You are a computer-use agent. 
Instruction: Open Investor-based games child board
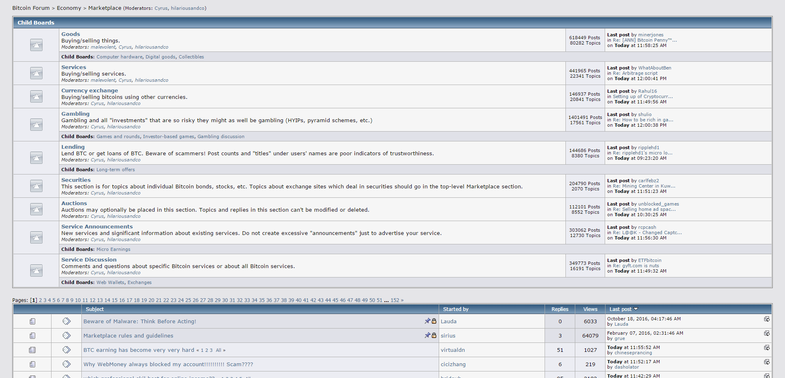169,136
